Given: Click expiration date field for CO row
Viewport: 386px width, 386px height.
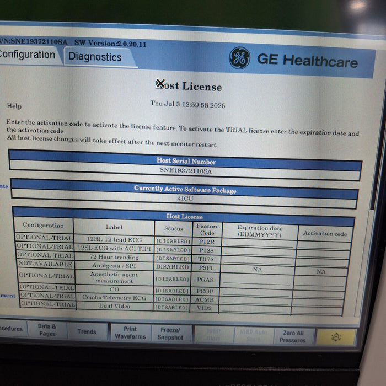Looking at the screenshot, I should pyautogui.click(x=255, y=292).
